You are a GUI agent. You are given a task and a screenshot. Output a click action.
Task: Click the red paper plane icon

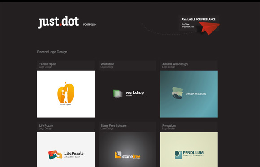(x=209, y=28)
